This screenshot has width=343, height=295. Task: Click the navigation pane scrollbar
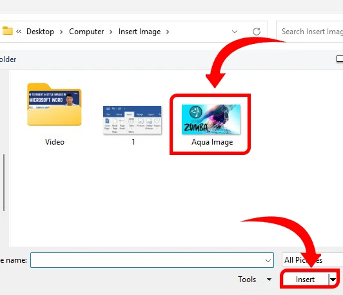(x=4, y=183)
